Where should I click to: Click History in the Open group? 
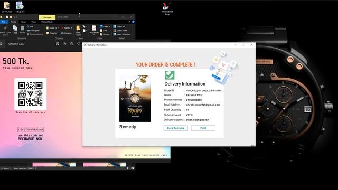pos(105,34)
